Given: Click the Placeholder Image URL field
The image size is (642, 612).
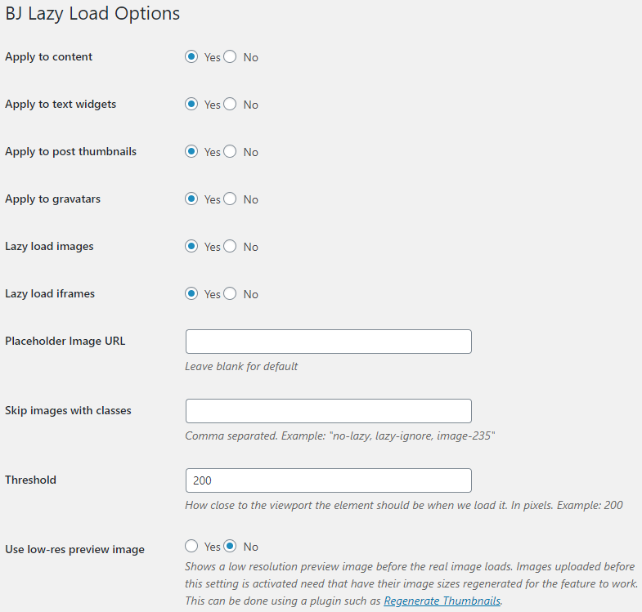Looking at the screenshot, I should point(328,342).
